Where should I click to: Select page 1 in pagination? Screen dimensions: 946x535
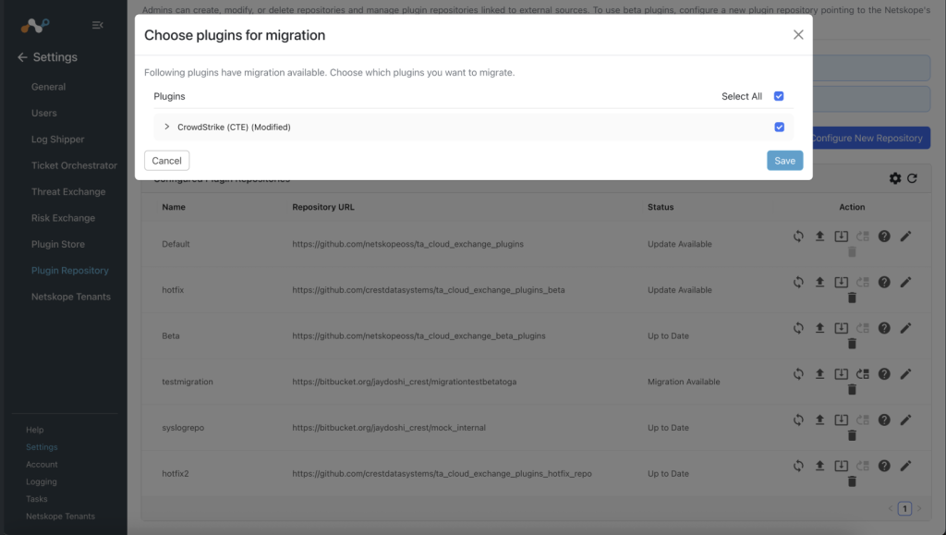point(904,508)
